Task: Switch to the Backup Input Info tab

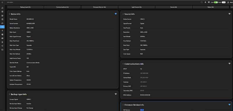Action: click(25, 7)
